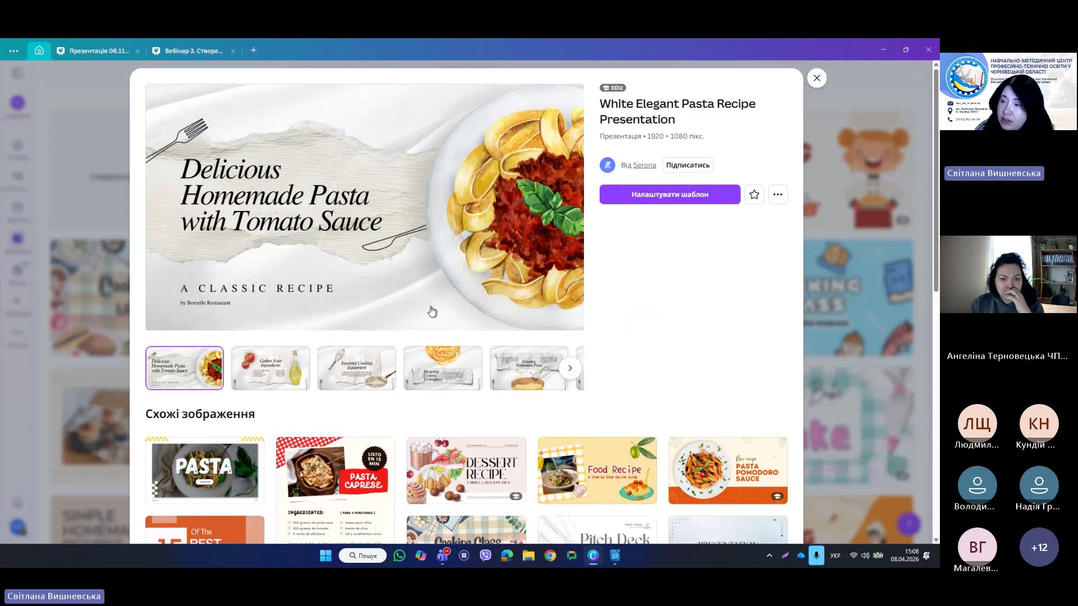Show next slide thumbnails with arrow

(x=570, y=368)
